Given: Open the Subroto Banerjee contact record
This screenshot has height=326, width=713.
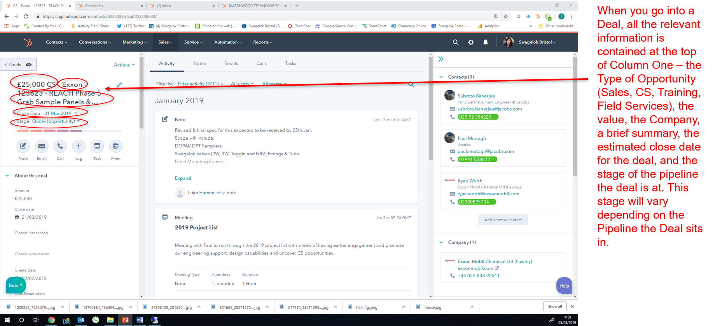Looking at the screenshot, I should (476, 96).
